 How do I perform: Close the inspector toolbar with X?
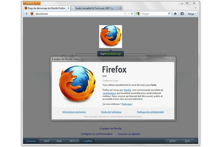point(196,141)
